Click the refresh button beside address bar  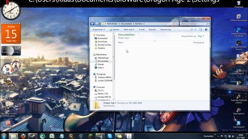(177, 24)
